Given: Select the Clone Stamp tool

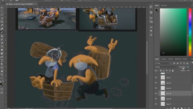Looking at the screenshot, I should pyautogui.click(x=2, y=36).
